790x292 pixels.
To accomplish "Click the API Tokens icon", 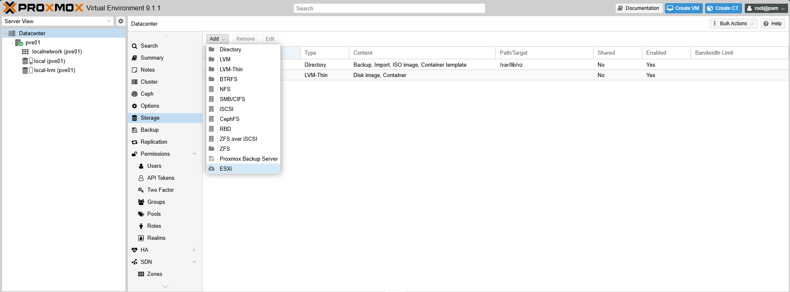I will pyautogui.click(x=141, y=178).
